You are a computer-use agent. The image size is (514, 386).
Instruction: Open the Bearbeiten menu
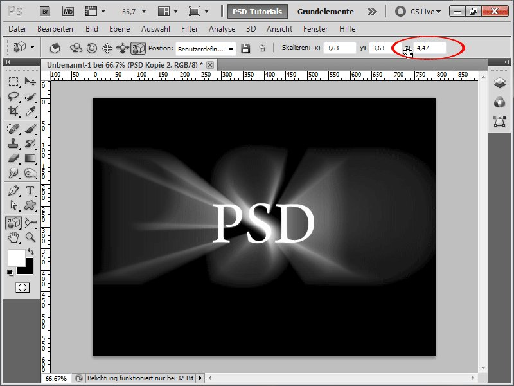pyautogui.click(x=55, y=29)
